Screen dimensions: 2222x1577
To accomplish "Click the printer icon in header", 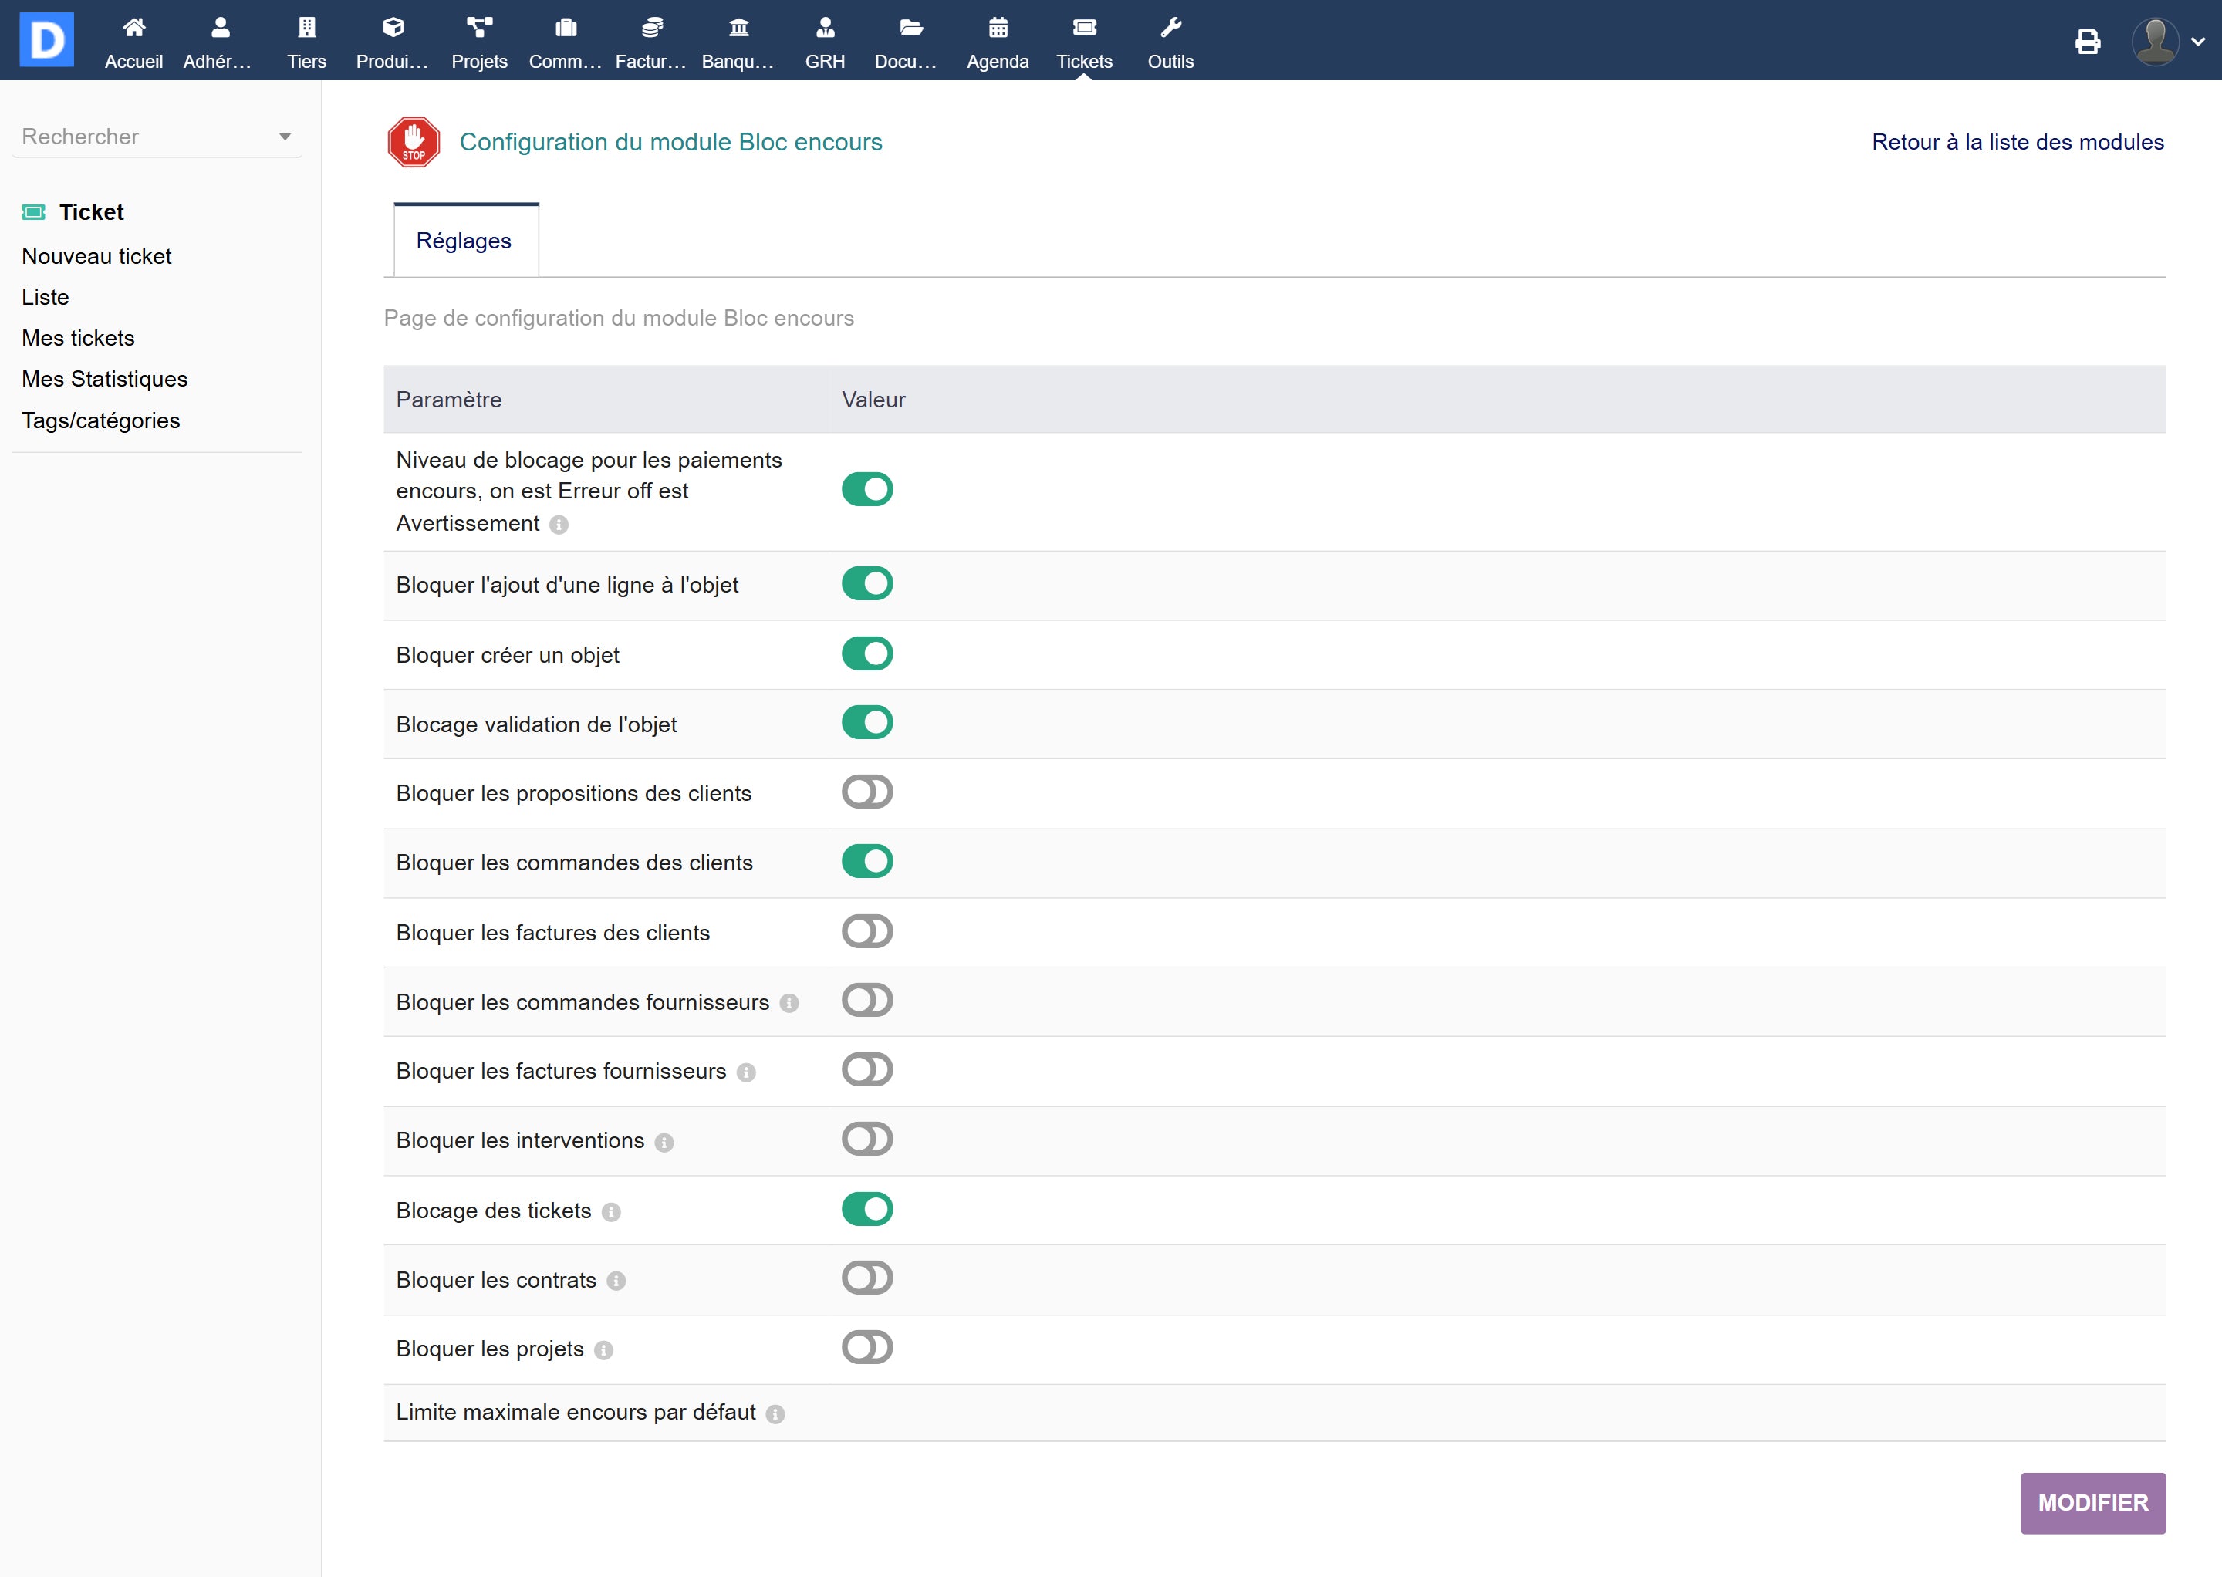I will click(2087, 42).
